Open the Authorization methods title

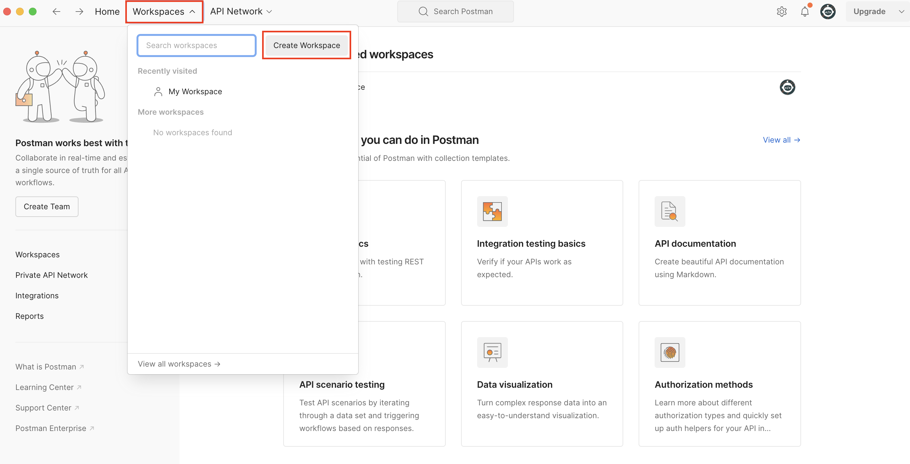click(x=704, y=385)
